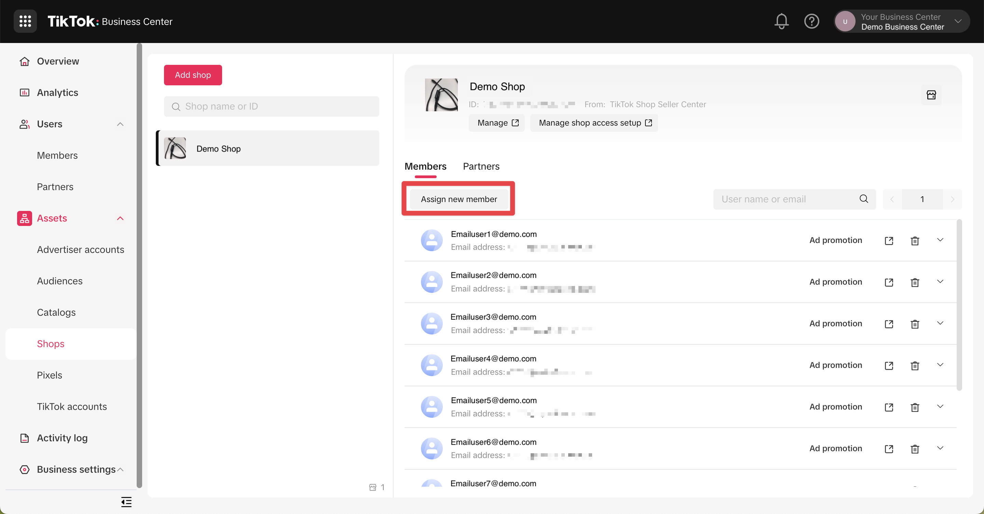The image size is (984, 514).
Task: Open external link icon for Emailuser3@demo.com
Action: click(888, 324)
